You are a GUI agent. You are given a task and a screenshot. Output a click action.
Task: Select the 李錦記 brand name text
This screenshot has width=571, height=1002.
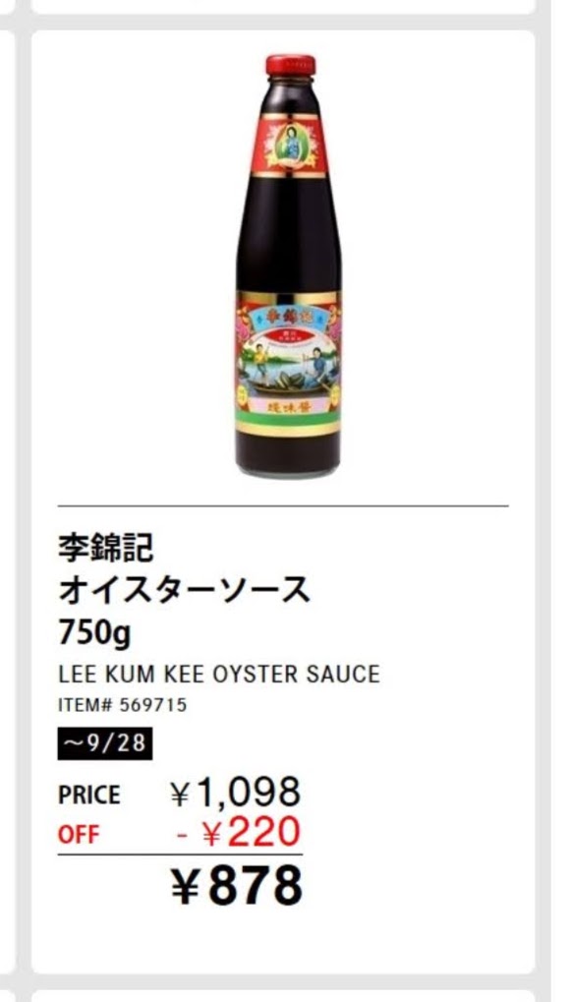coord(106,549)
